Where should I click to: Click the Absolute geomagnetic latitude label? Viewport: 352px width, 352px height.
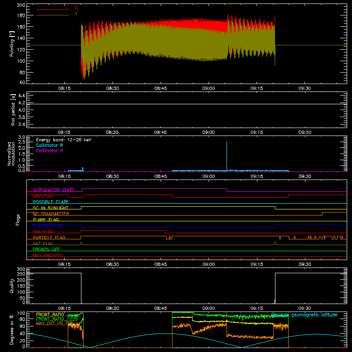(x=304, y=315)
